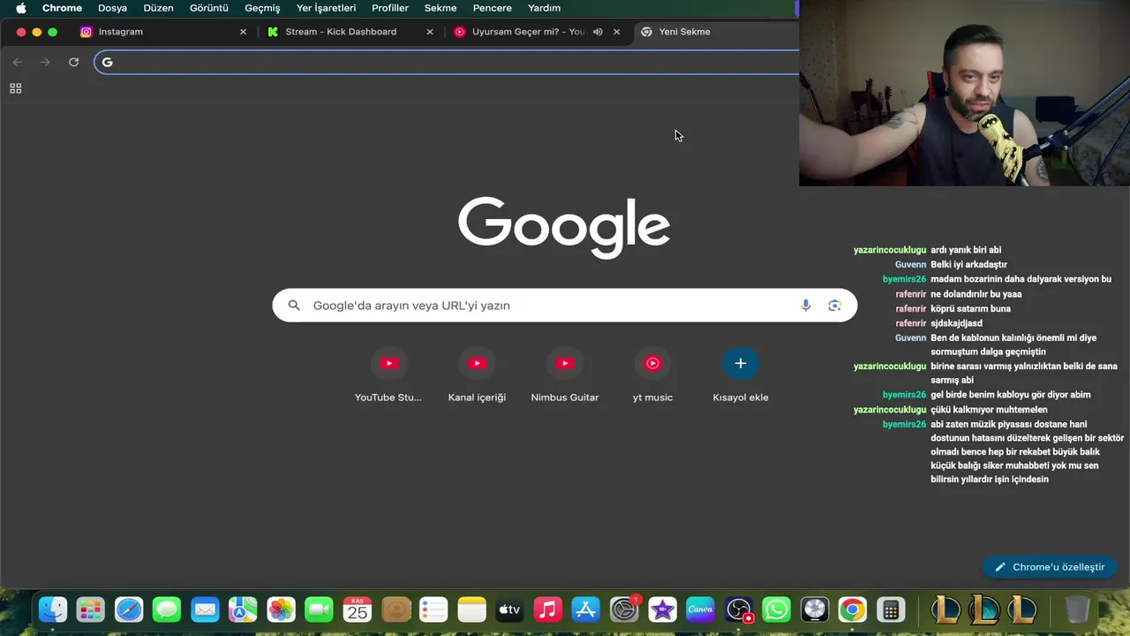Click 'ardı yanık biri abi' chat message
This screenshot has width=1130, height=636.
[x=966, y=250]
